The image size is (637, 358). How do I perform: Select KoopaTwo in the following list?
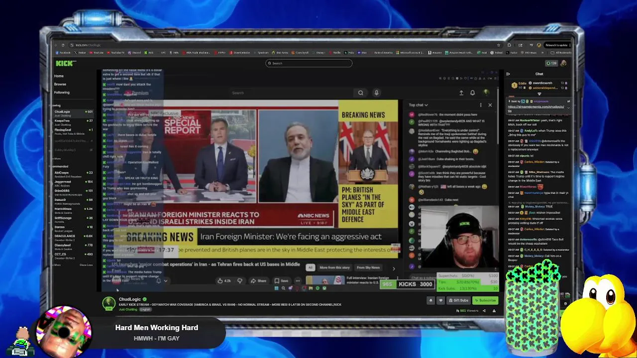[74, 122]
